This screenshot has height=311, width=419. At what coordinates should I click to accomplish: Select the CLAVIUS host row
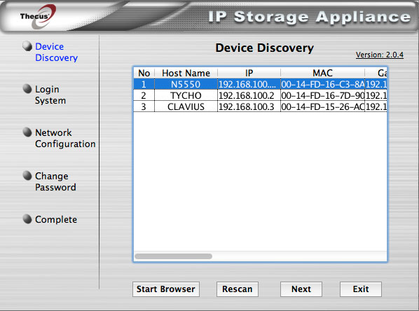(x=260, y=106)
